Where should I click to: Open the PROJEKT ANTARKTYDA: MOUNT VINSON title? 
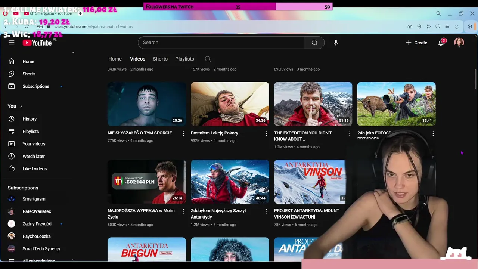(307, 214)
